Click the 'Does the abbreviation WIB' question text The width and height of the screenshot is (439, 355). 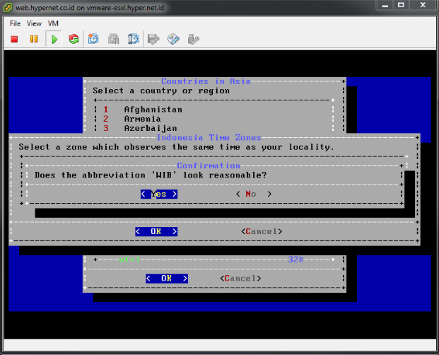pos(151,175)
